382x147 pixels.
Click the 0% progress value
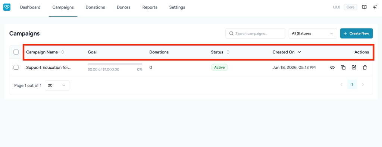pos(140,69)
